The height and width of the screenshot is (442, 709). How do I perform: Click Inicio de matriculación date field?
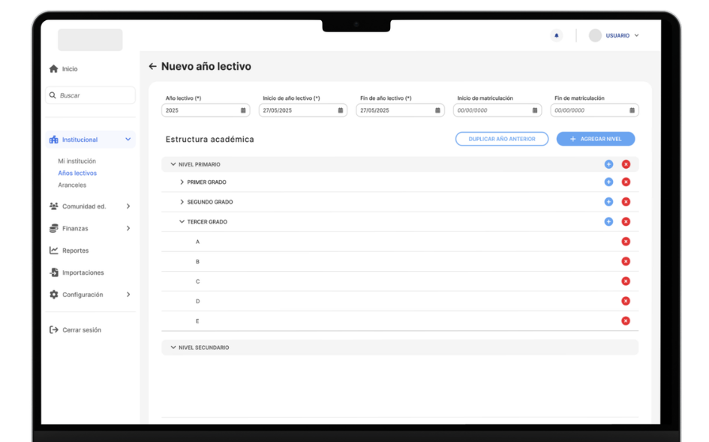tap(497, 110)
